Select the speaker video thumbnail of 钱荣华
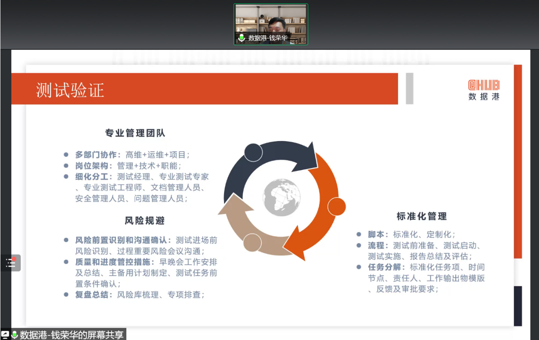 coord(271,21)
